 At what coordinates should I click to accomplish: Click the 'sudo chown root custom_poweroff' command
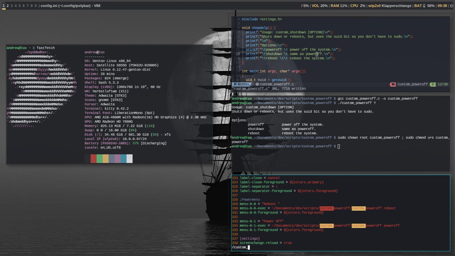point(369,138)
